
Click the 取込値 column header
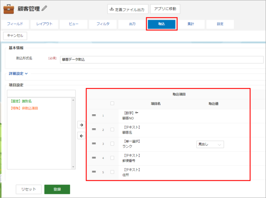214,104
